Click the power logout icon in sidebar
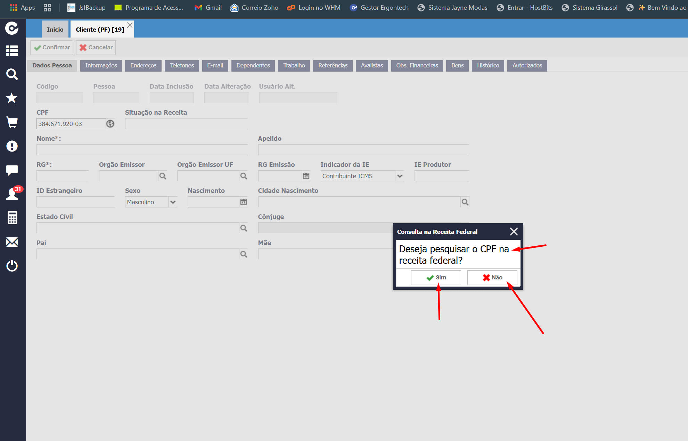This screenshot has width=688, height=441. point(12,266)
